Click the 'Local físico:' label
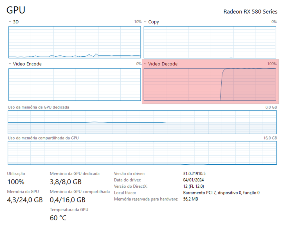The image size is (281, 226). [x=125, y=193]
